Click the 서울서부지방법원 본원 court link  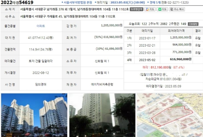[x=78, y=2]
